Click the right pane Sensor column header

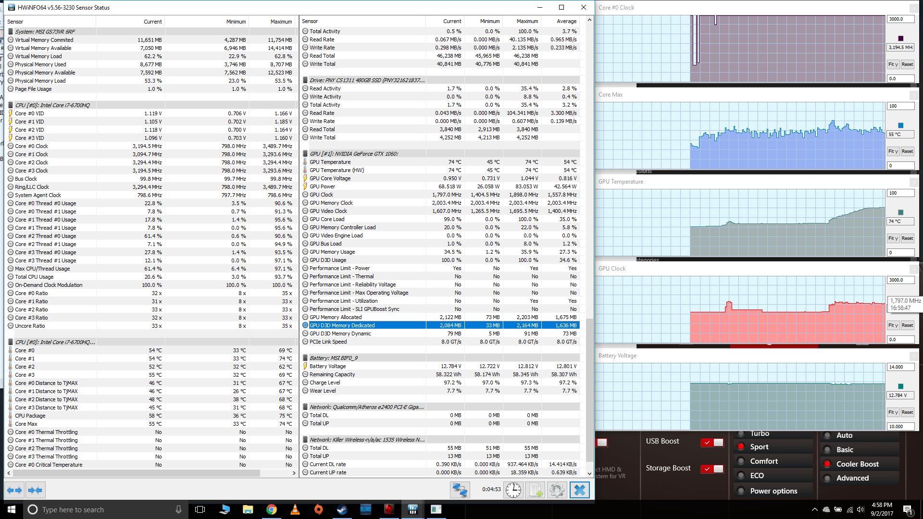pos(362,21)
